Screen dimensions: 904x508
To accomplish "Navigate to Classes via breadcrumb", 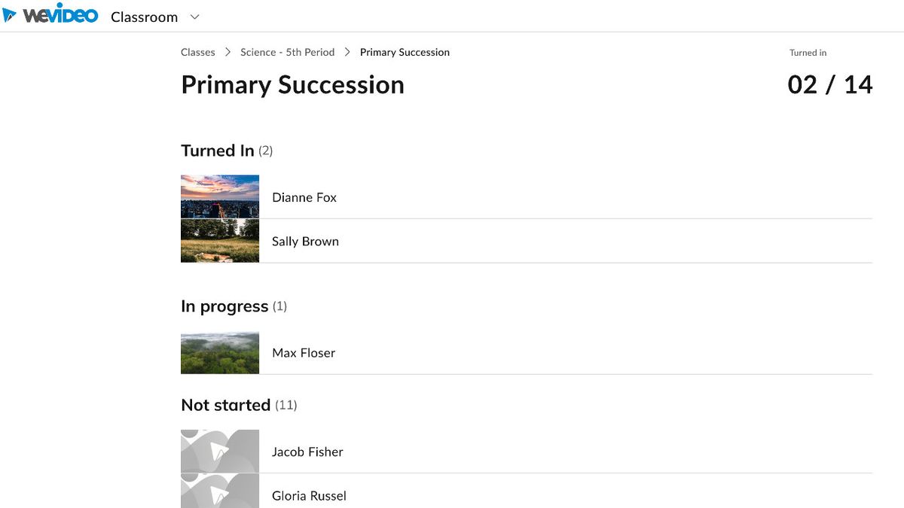I will tap(197, 52).
